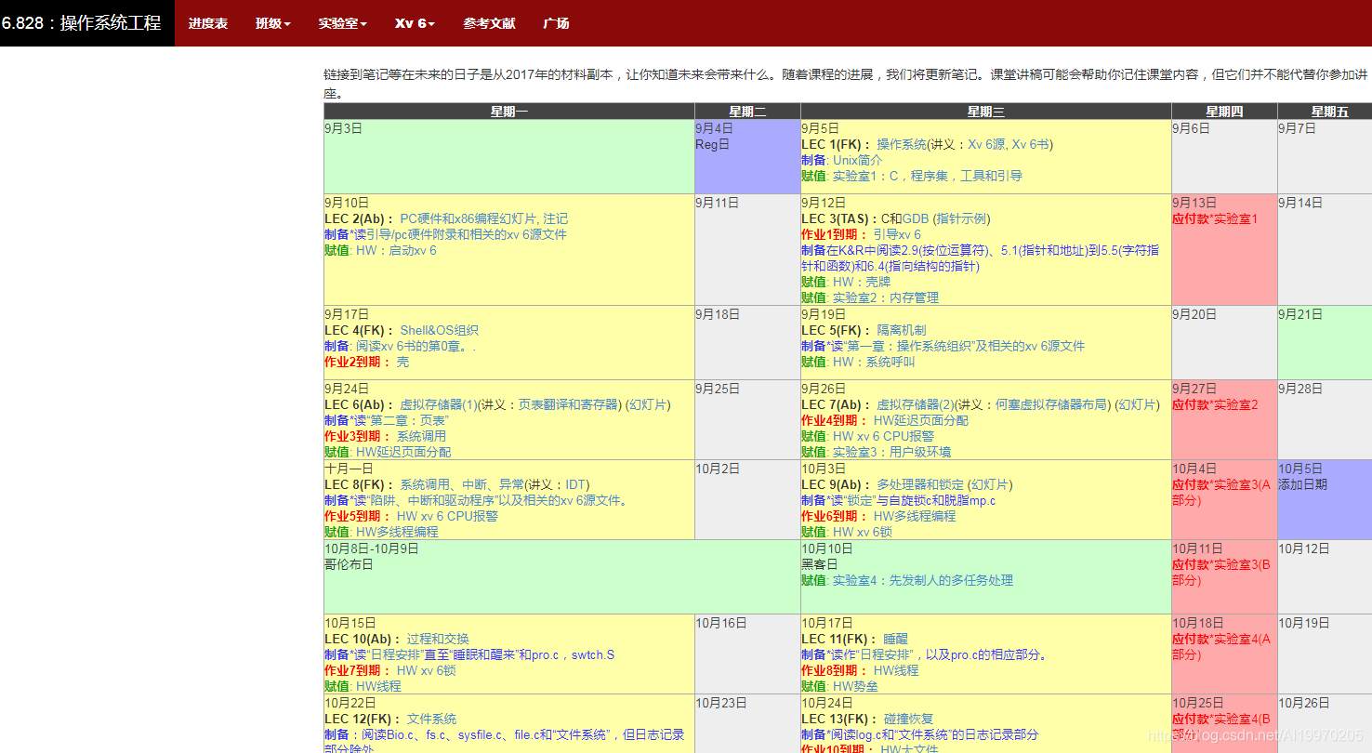Open the 6.828：操作系统工程 home title
Viewport: 1372px width, 753px height.
coord(81,22)
